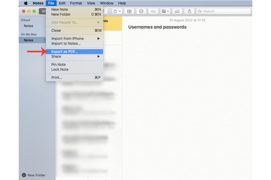Viewport: 271px width, 180px height.
Task: Choose Import to Notes option
Action: (x=75, y=43)
